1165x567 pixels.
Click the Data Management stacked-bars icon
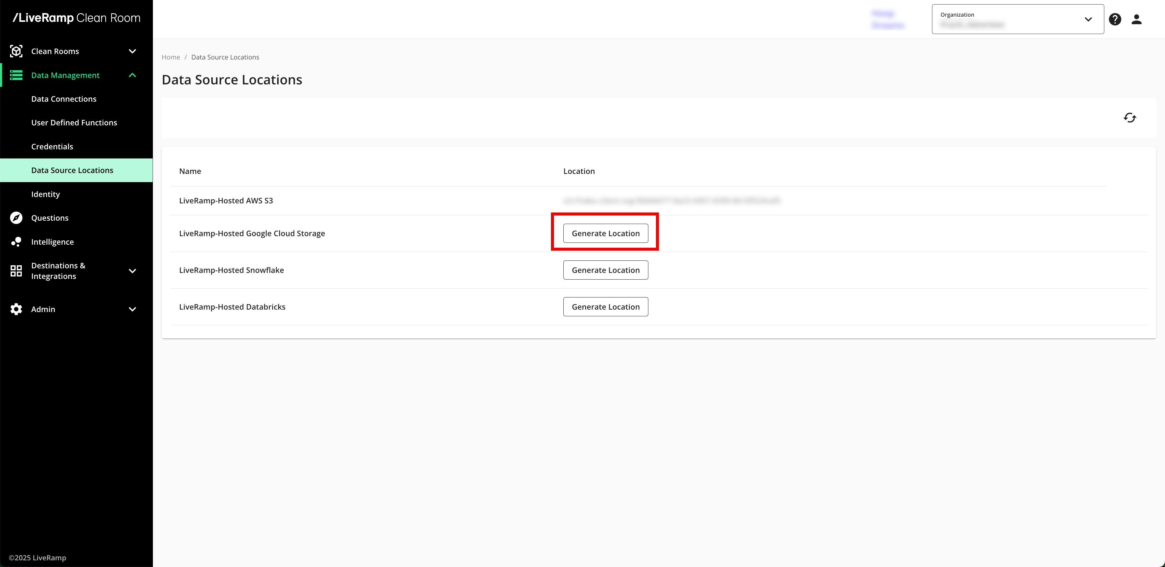[x=16, y=75]
